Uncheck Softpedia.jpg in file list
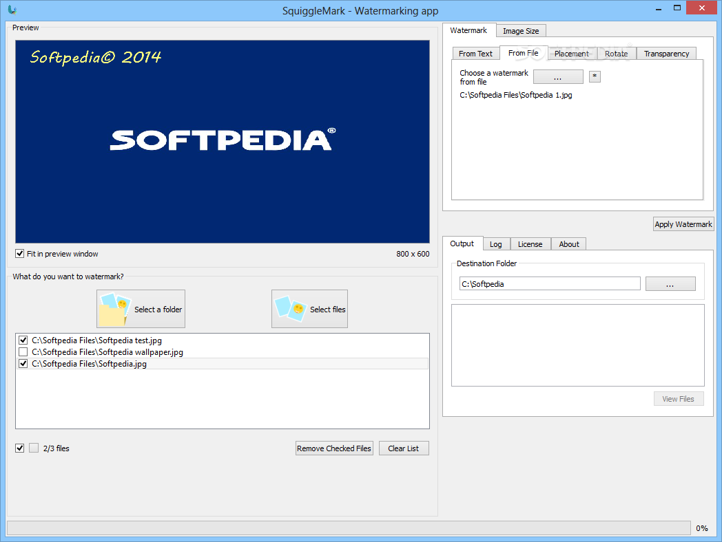Viewport: 722px width, 542px height. click(23, 364)
